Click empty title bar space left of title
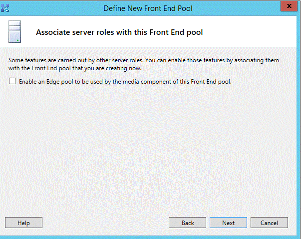 point(56,8)
